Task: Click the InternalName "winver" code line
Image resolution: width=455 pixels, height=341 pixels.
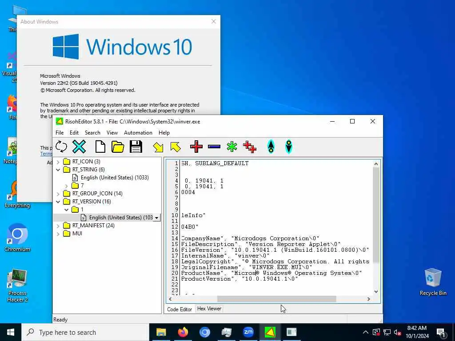Action: [x=225, y=255]
